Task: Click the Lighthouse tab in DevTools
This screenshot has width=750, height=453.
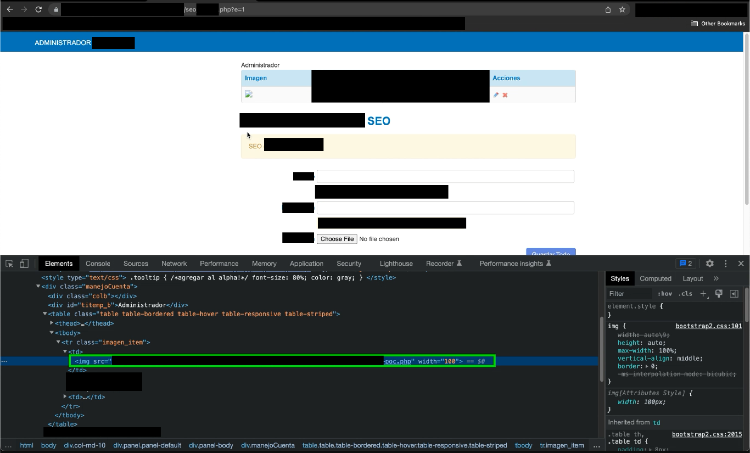Action: (x=396, y=264)
